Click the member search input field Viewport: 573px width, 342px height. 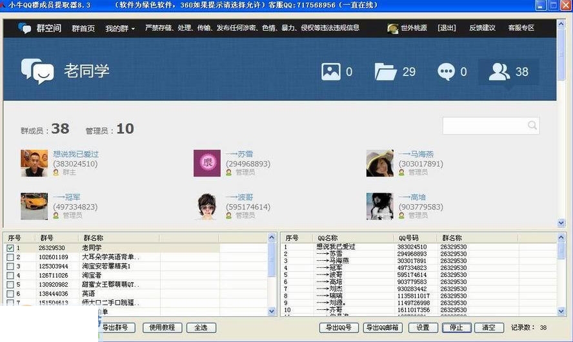[x=484, y=126]
